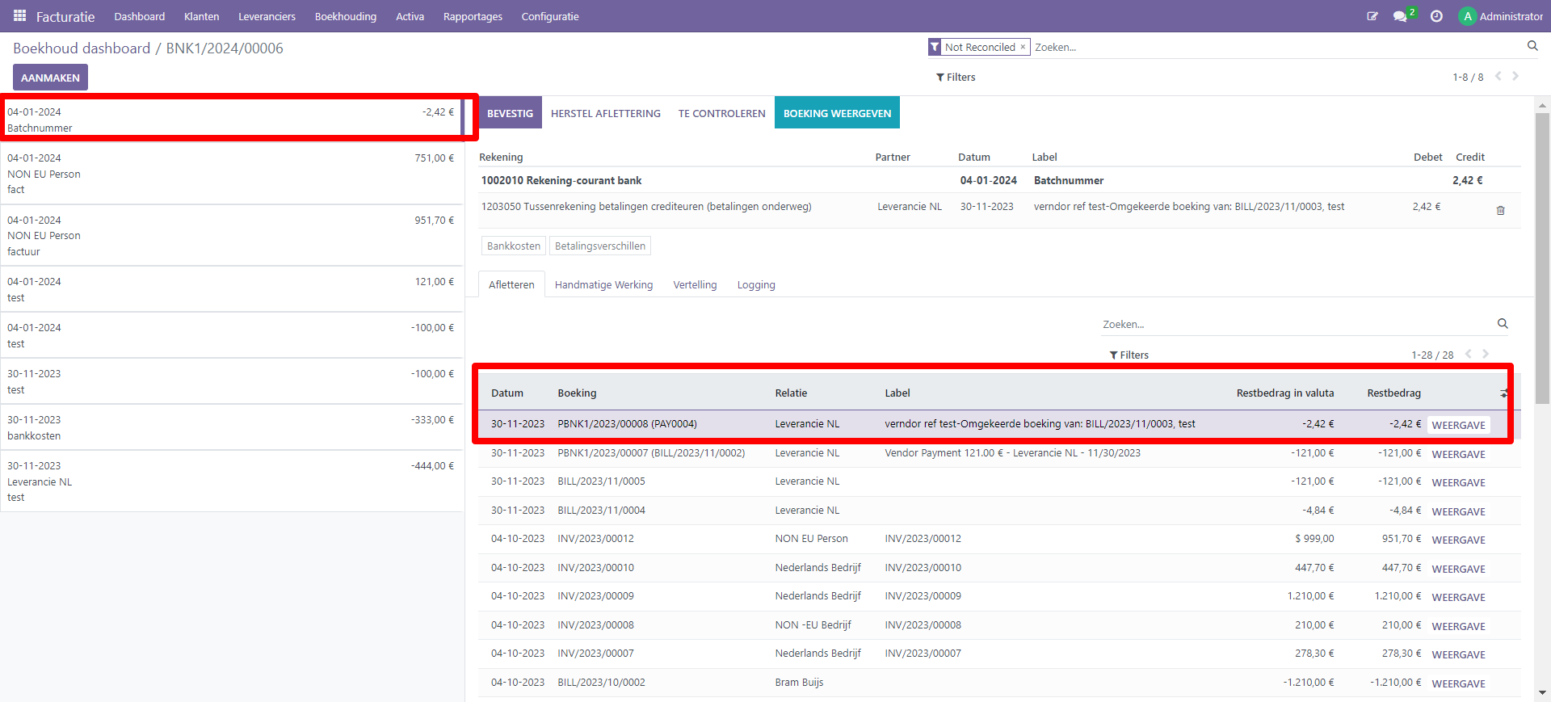This screenshot has width=1551, height=702.
Task: Switch to the Handmatige Werking tab
Action: click(x=603, y=285)
